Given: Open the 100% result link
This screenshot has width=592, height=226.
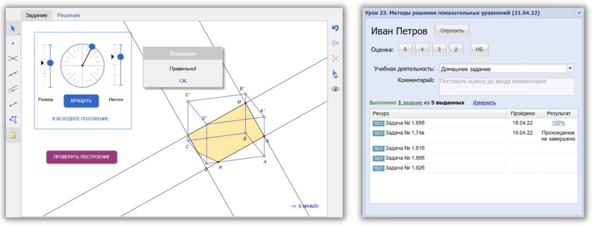Looking at the screenshot, I should [558, 123].
